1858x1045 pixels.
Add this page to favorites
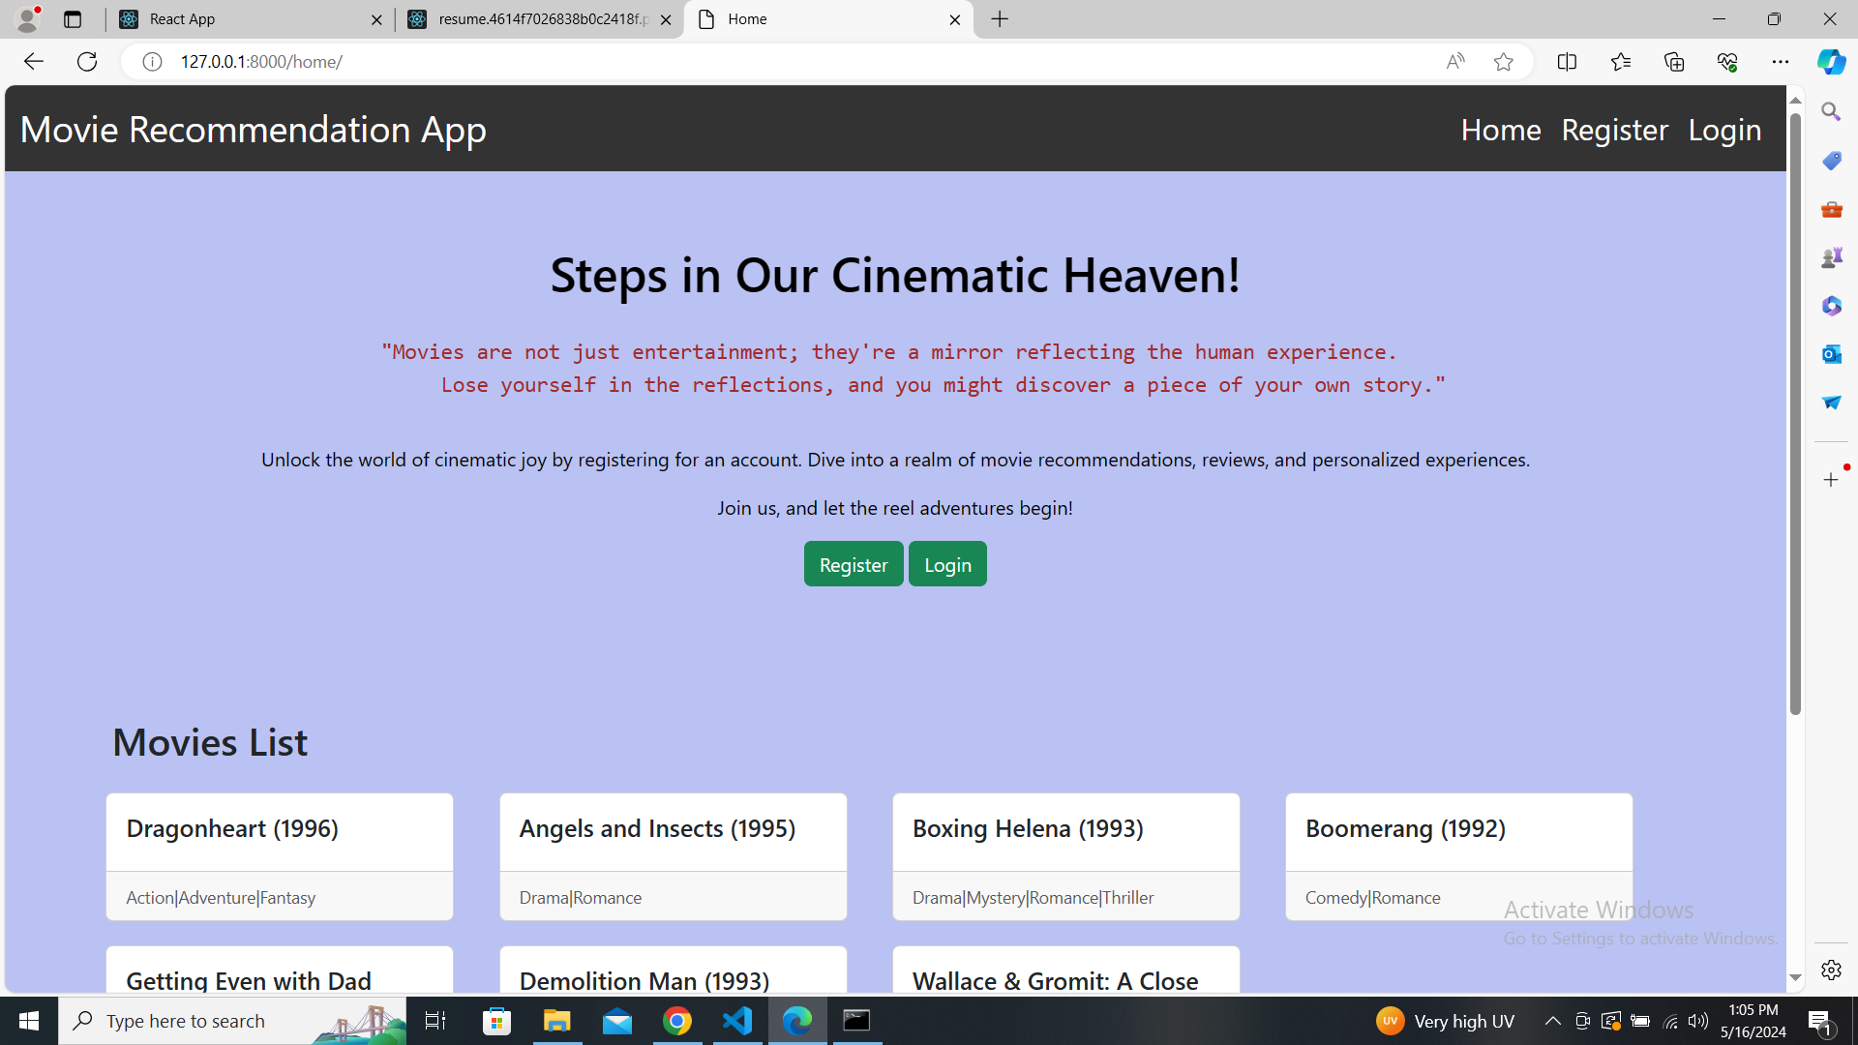click(x=1503, y=61)
